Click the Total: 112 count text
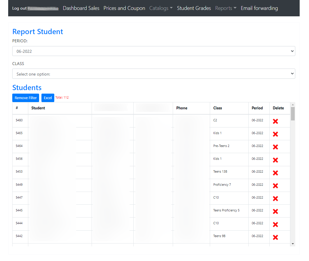The image size is (309, 261). [x=62, y=97]
